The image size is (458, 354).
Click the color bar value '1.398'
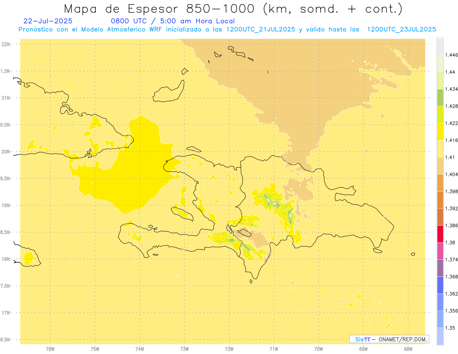(x=452, y=191)
